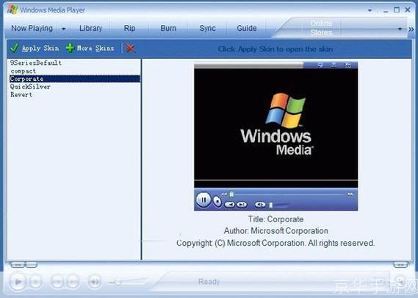Skip to the previous track
Screen dimensions: 418x298
pos(57,281)
